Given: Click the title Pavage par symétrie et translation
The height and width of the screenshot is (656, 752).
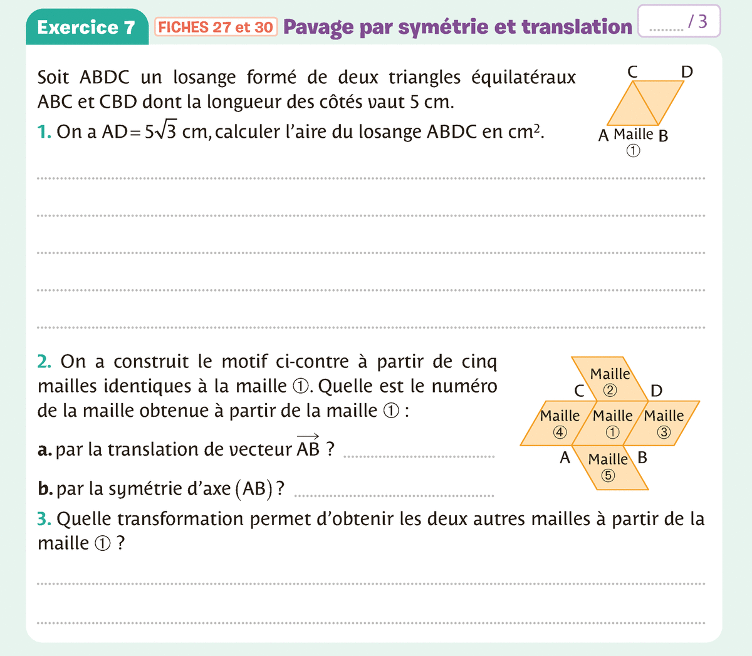Looking at the screenshot, I should tap(457, 27).
